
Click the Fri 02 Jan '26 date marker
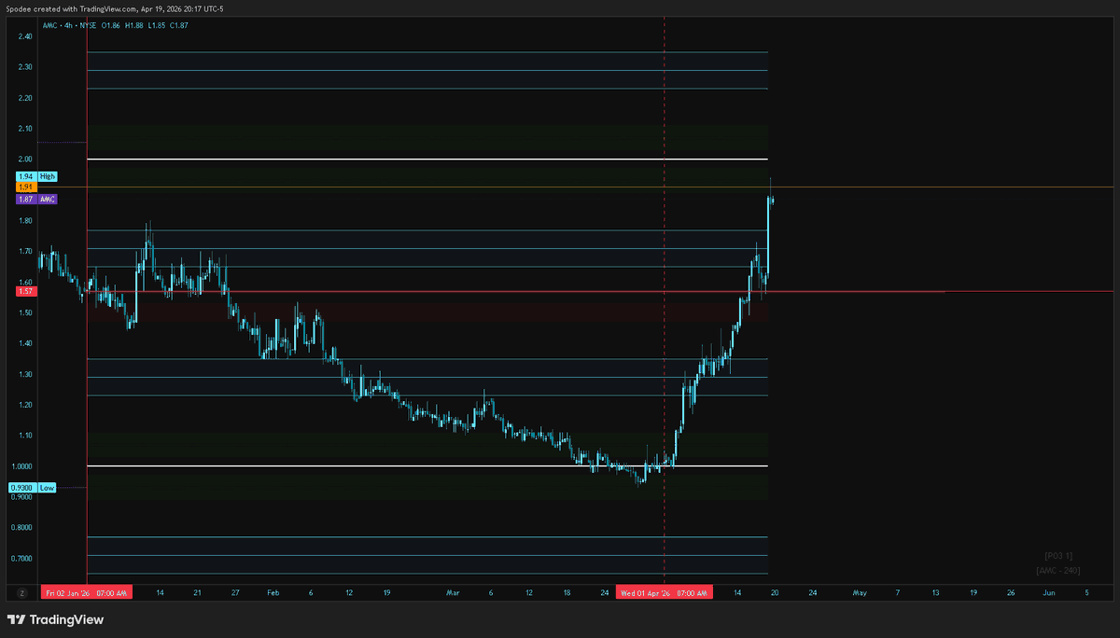coord(87,592)
